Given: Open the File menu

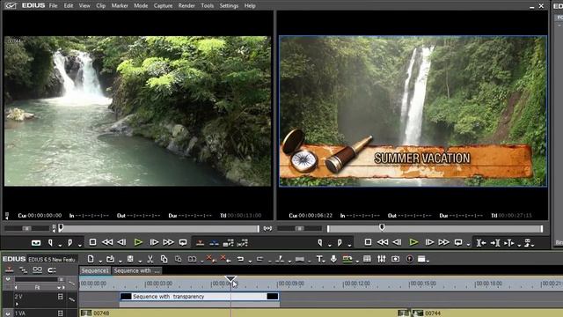Looking at the screenshot, I should [53, 6].
